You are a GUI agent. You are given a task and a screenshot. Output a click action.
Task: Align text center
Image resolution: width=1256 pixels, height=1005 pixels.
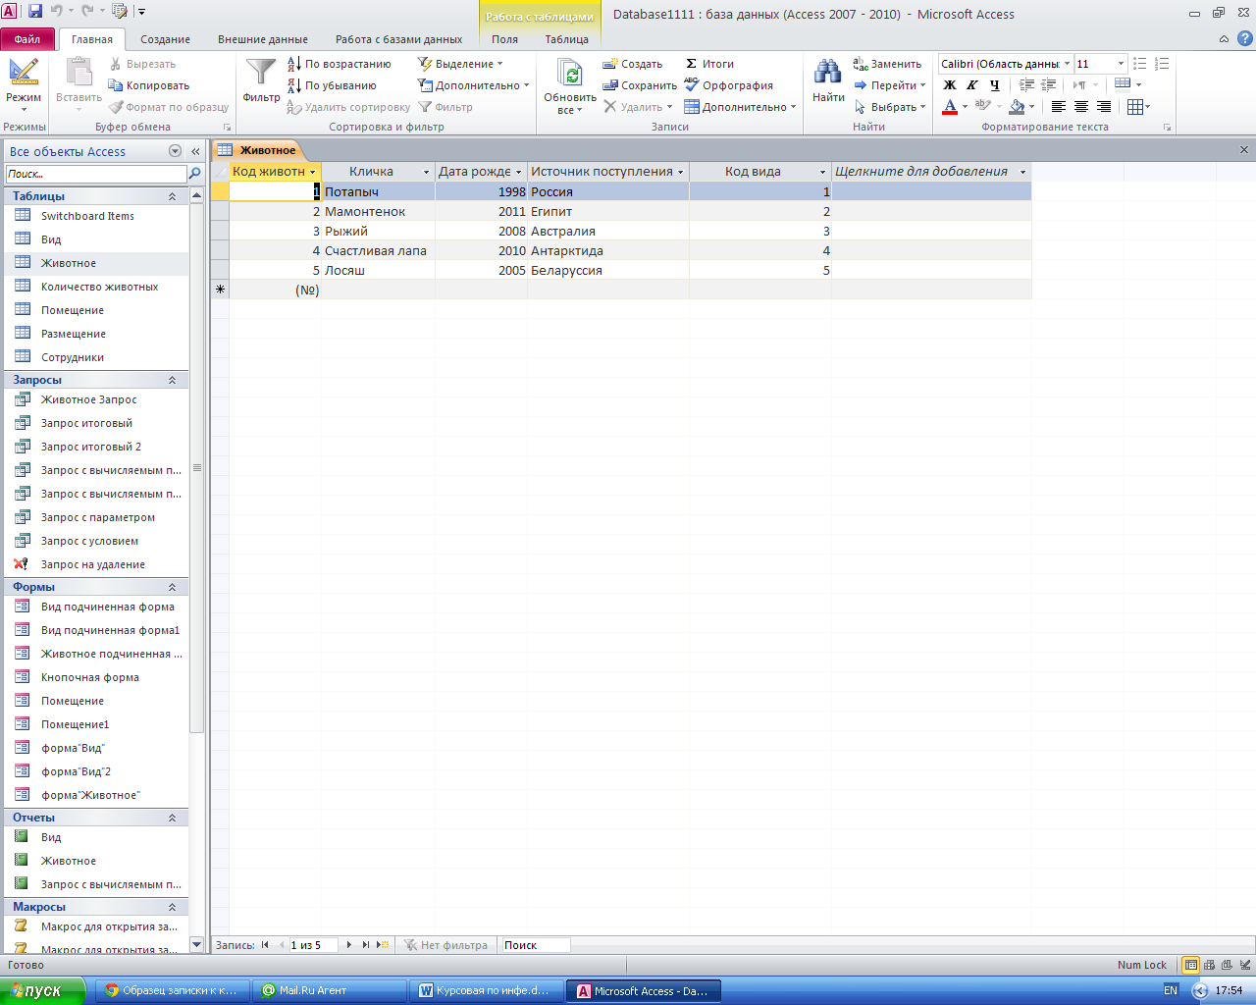pos(1081,107)
